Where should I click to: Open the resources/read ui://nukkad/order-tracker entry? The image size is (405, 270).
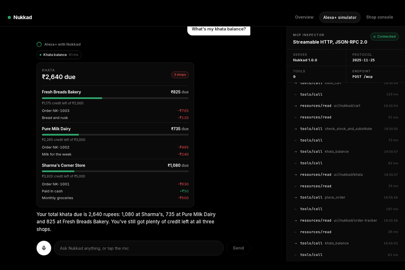click(346, 220)
